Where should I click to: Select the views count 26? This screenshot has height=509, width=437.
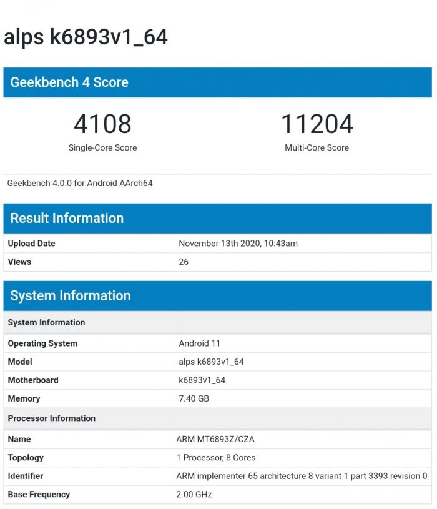click(184, 262)
